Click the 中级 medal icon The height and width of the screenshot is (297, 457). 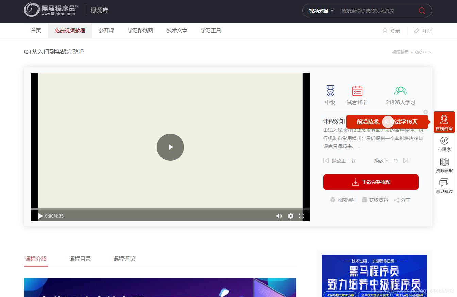pos(330,91)
